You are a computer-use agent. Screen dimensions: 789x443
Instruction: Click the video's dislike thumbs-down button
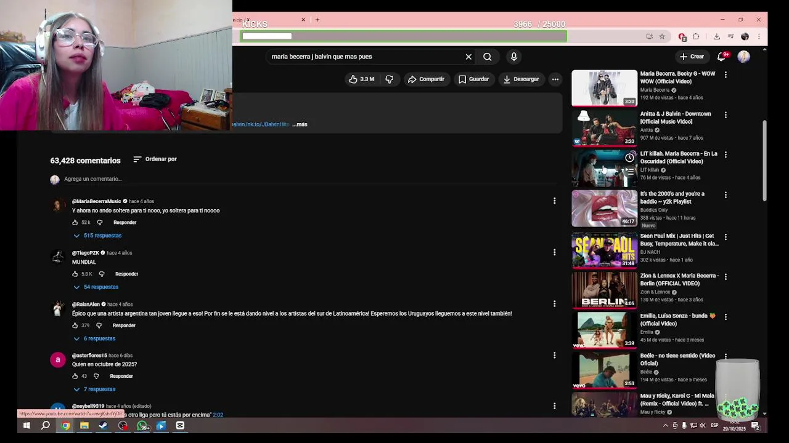point(389,79)
